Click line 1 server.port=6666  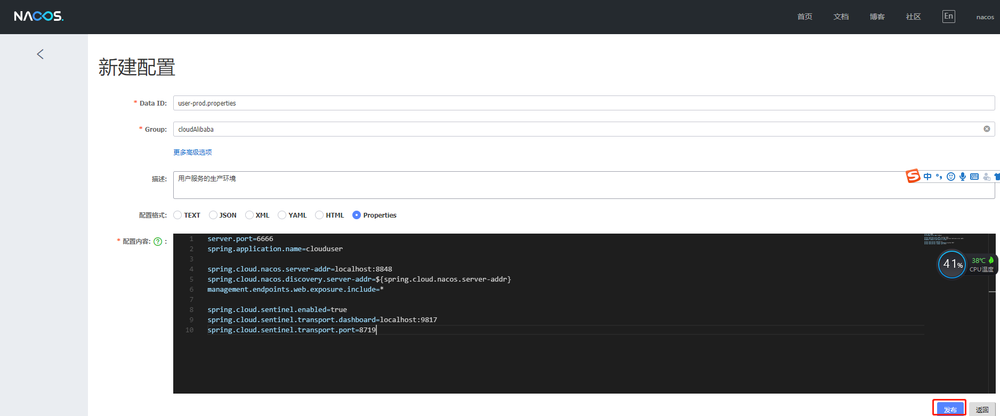click(240, 239)
